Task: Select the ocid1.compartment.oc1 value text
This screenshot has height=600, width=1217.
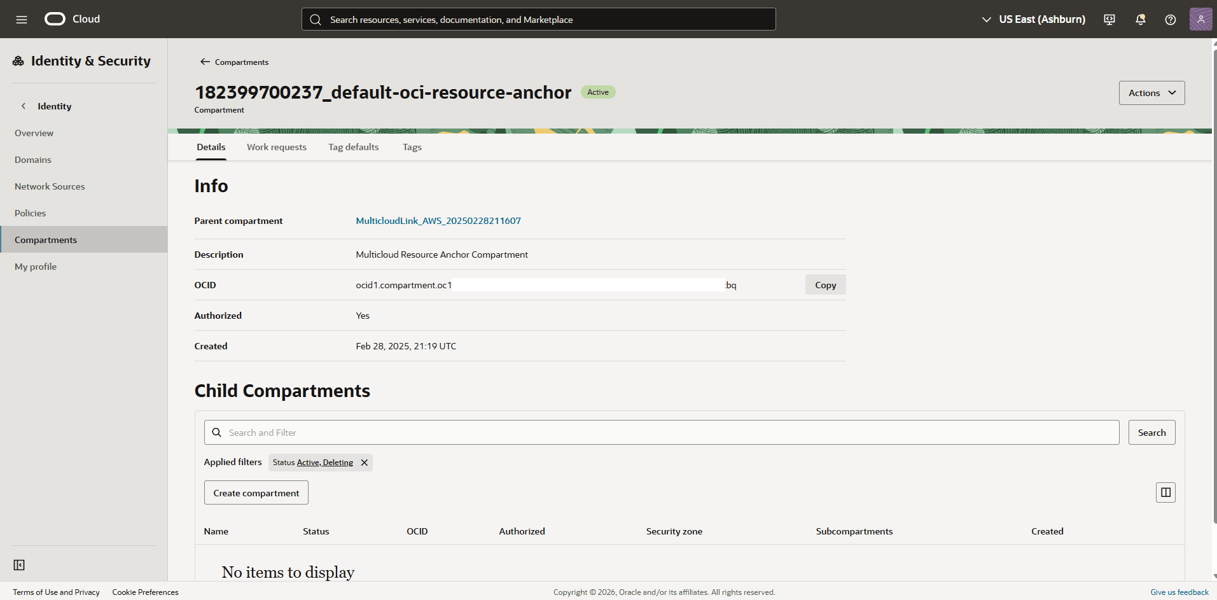Action: click(404, 285)
